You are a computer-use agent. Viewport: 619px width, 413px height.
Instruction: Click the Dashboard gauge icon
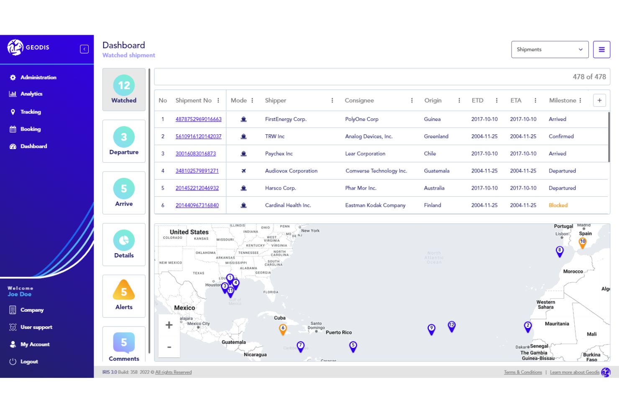13,146
